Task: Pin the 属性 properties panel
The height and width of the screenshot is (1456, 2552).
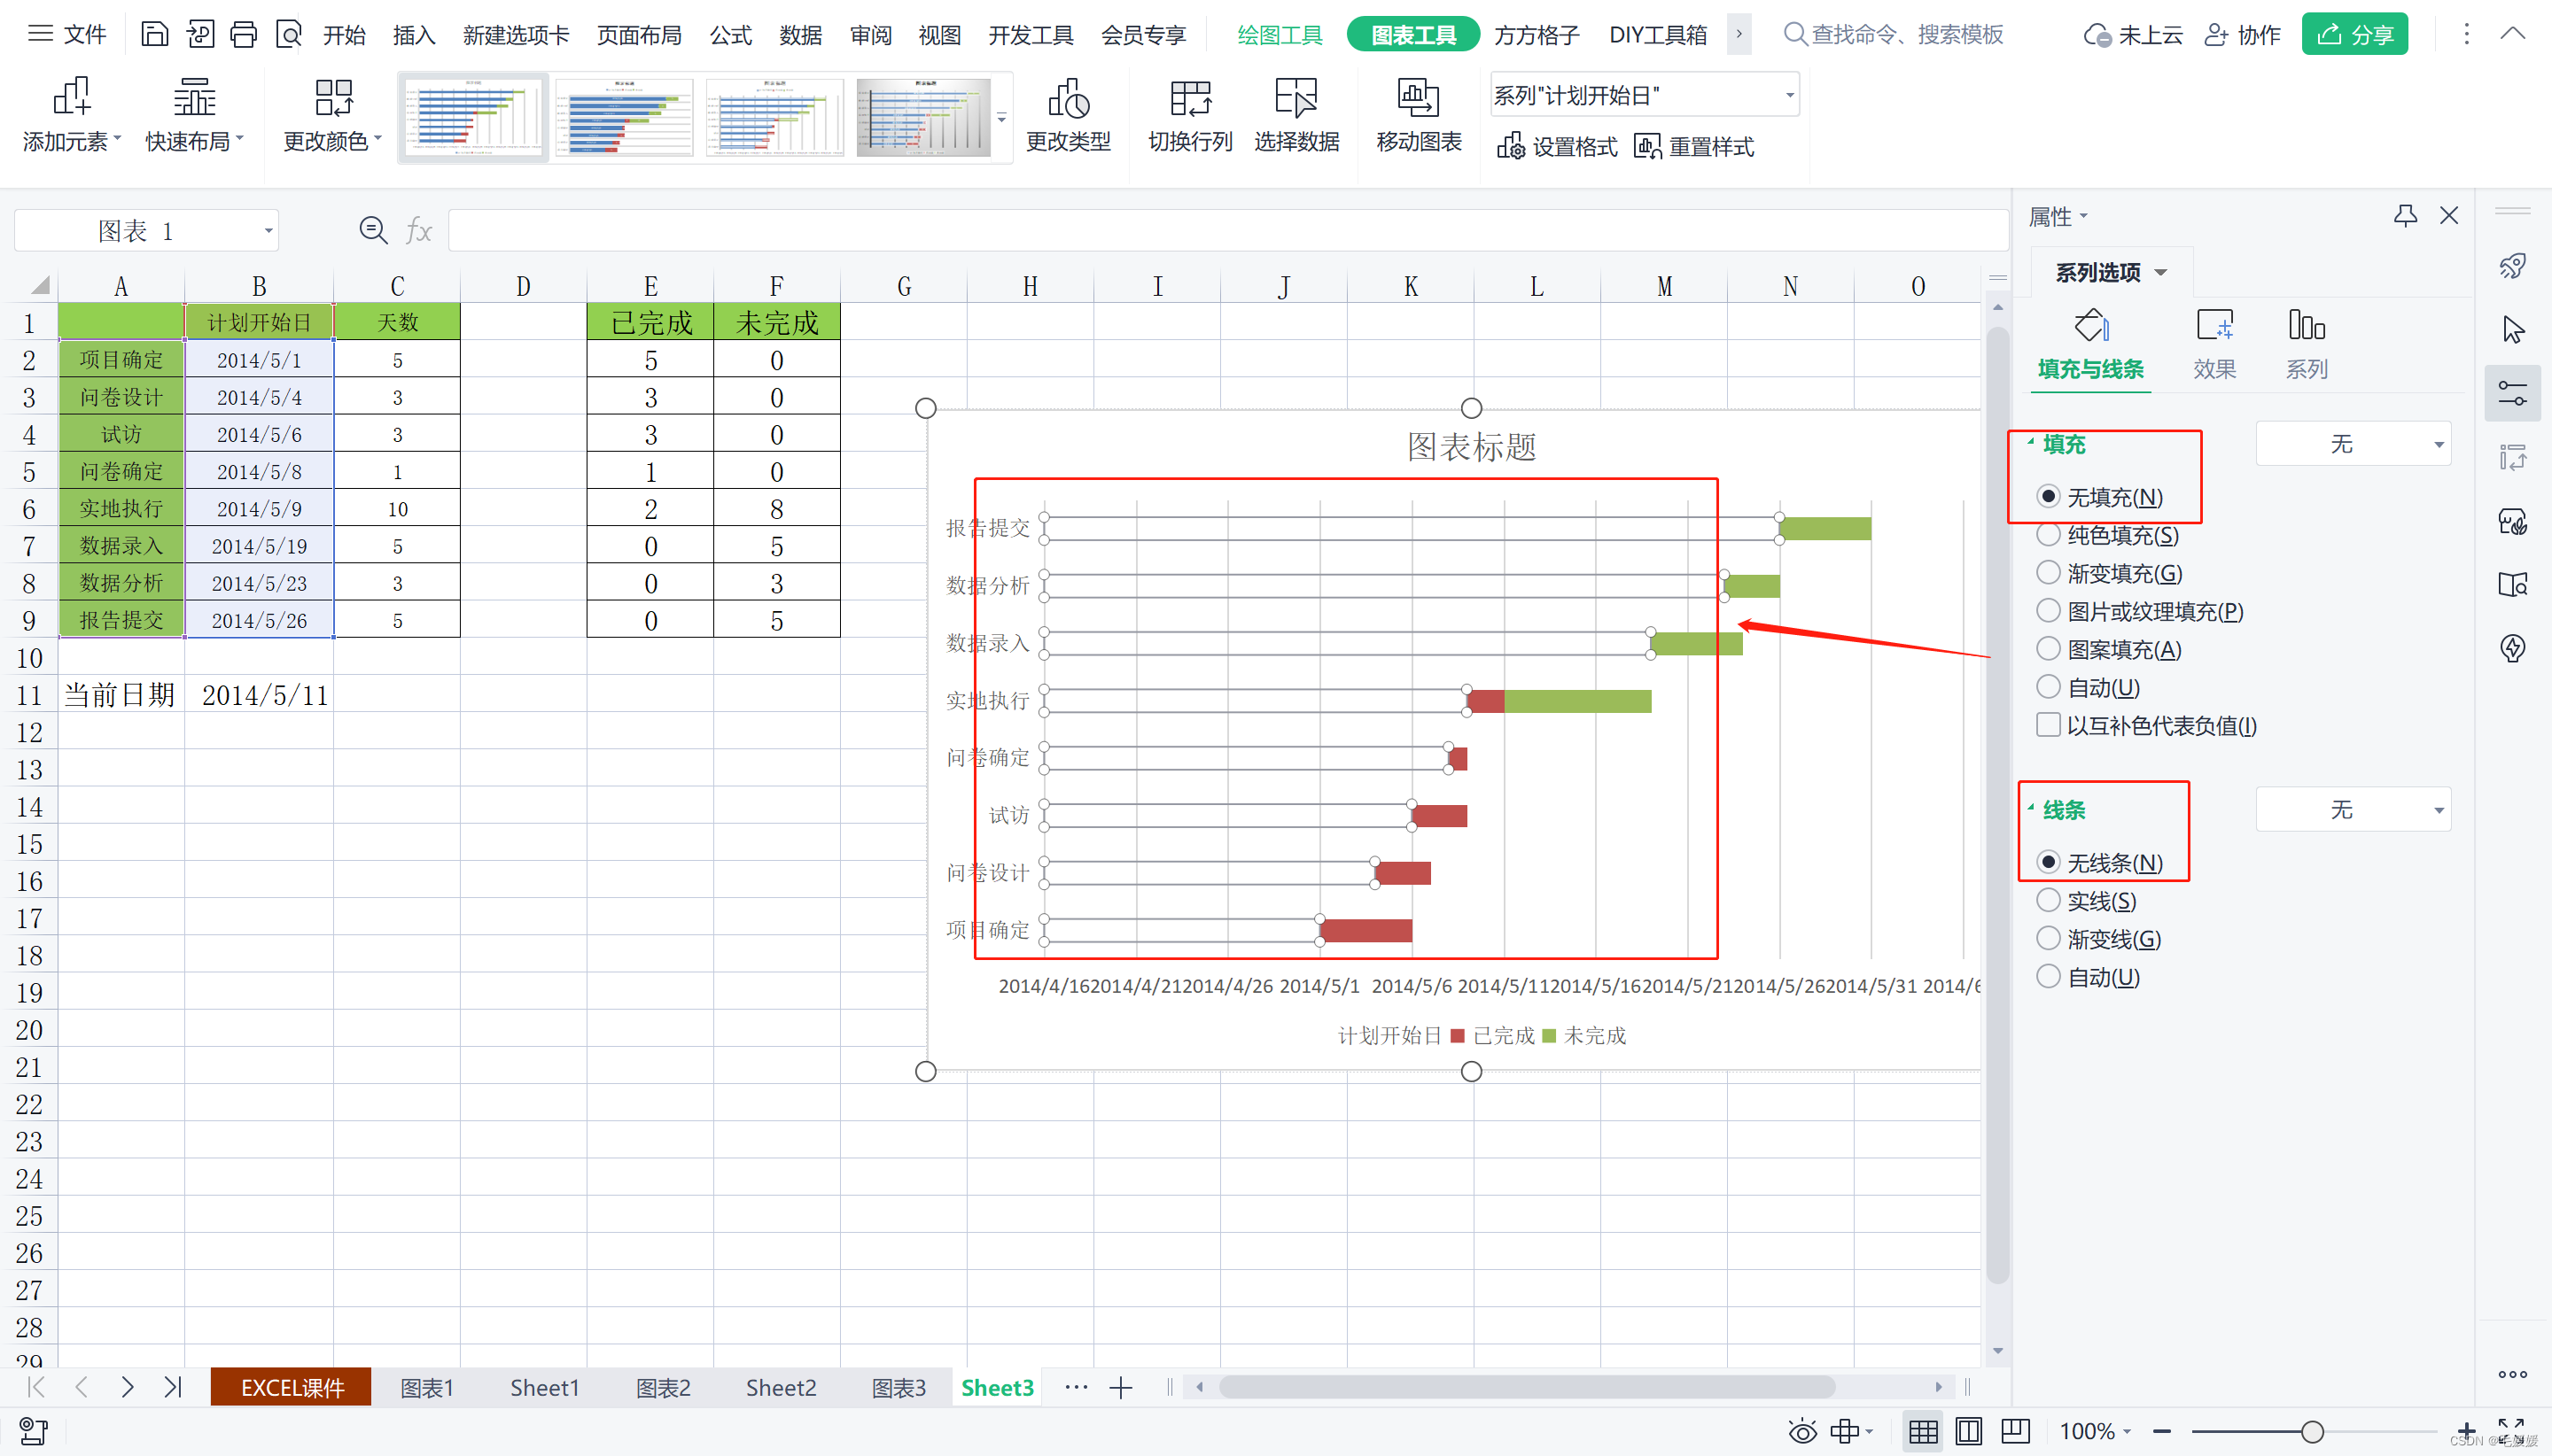Action: pyautogui.click(x=2405, y=216)
